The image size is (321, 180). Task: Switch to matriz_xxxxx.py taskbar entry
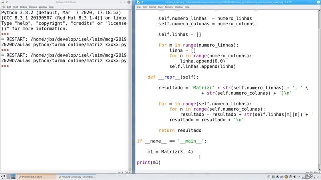[x=76, y=177]
